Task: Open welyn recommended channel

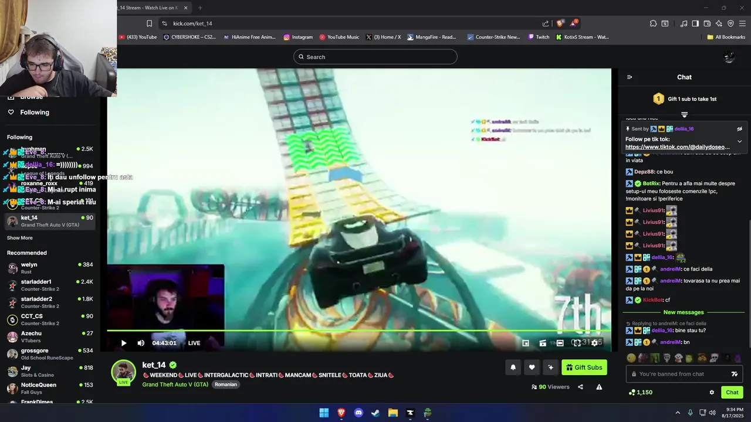Action: coord(50,268)
